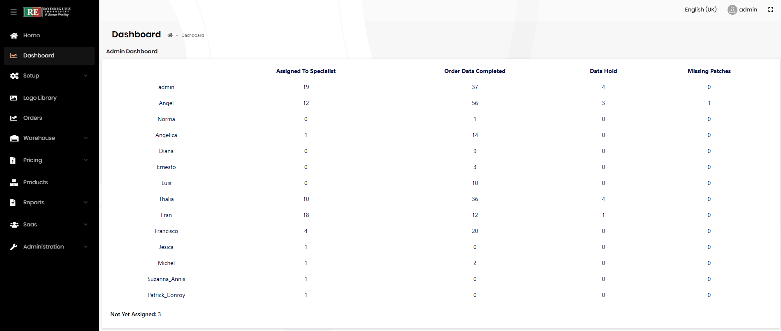Click the Pricing invoice icon

pos(13,160)
